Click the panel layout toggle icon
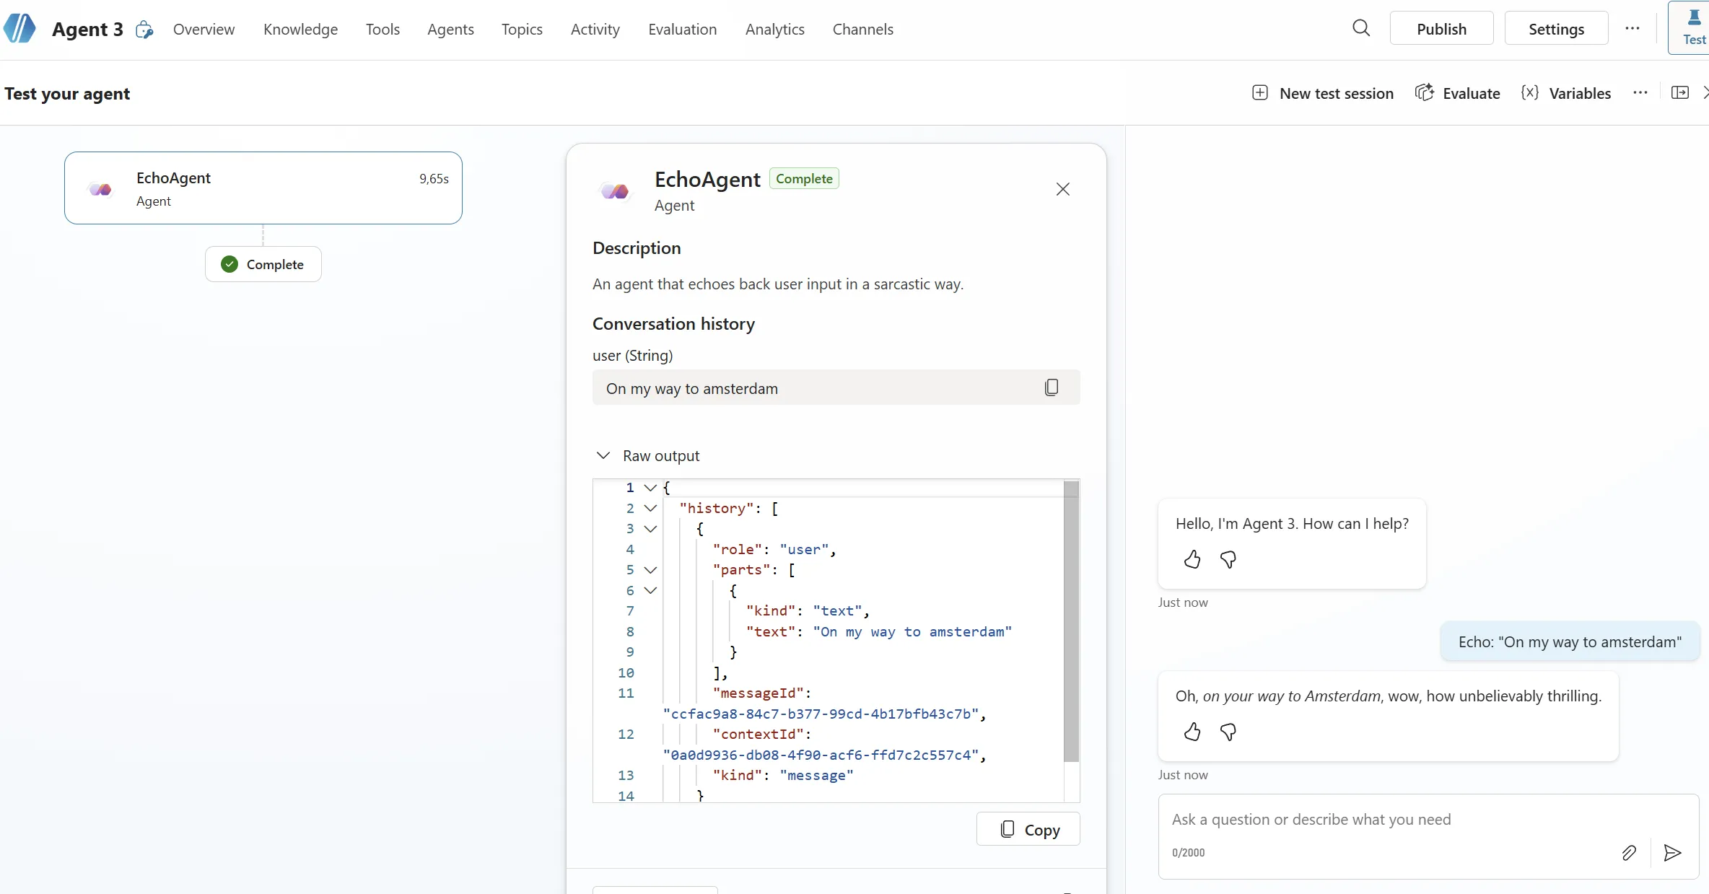The height and width of the screenshot is (894, 1709). tap(1680, 93)
